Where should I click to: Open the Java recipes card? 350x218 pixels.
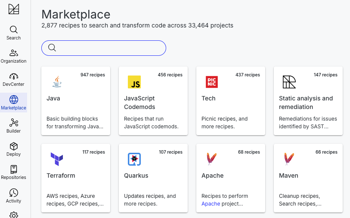[76, 101]
